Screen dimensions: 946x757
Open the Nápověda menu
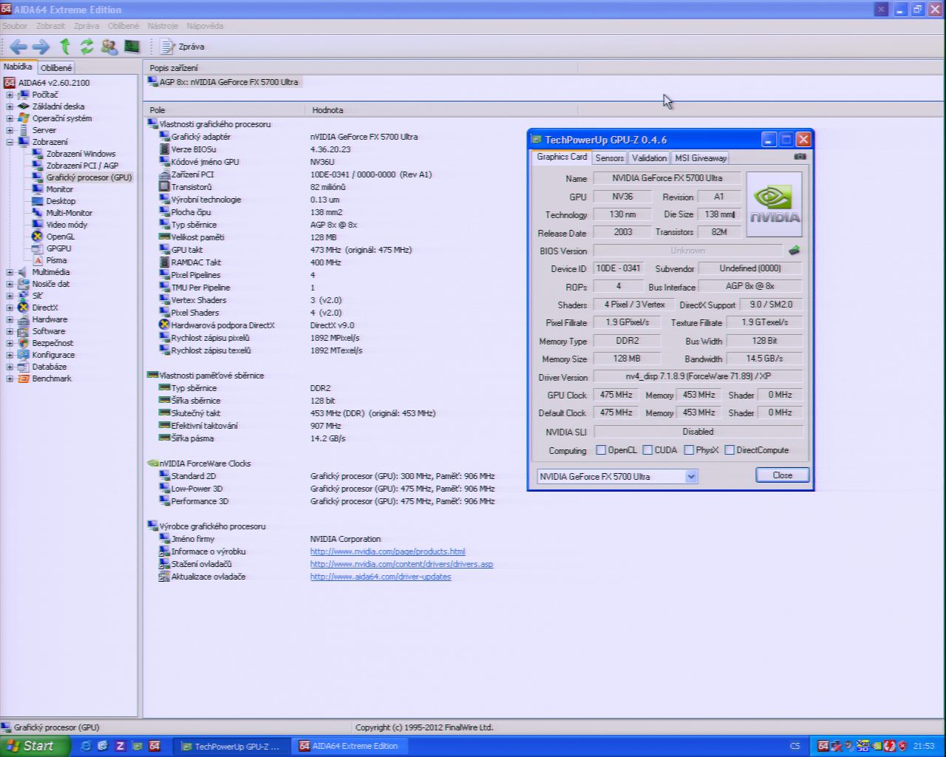(205, 26)
